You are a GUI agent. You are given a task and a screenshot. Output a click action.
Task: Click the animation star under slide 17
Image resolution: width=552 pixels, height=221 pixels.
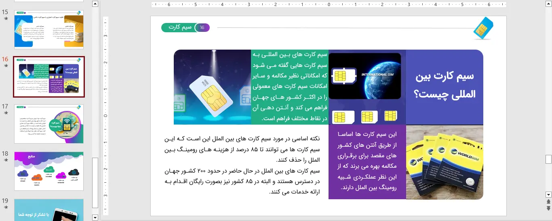click(x=6, y=113)
